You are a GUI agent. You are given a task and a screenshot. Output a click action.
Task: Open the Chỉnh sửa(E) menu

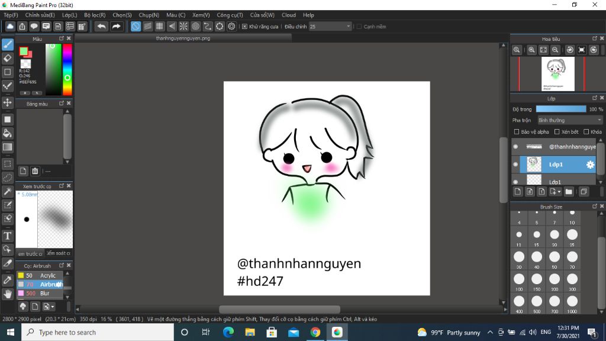tap(40, 15)
